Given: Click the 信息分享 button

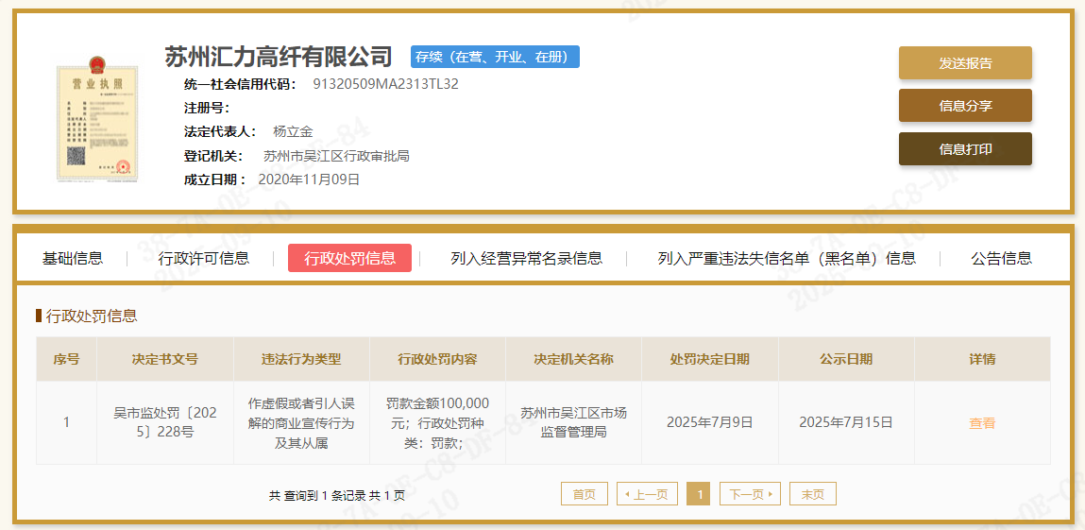Looking at the screenshot, I should (964, 106).
